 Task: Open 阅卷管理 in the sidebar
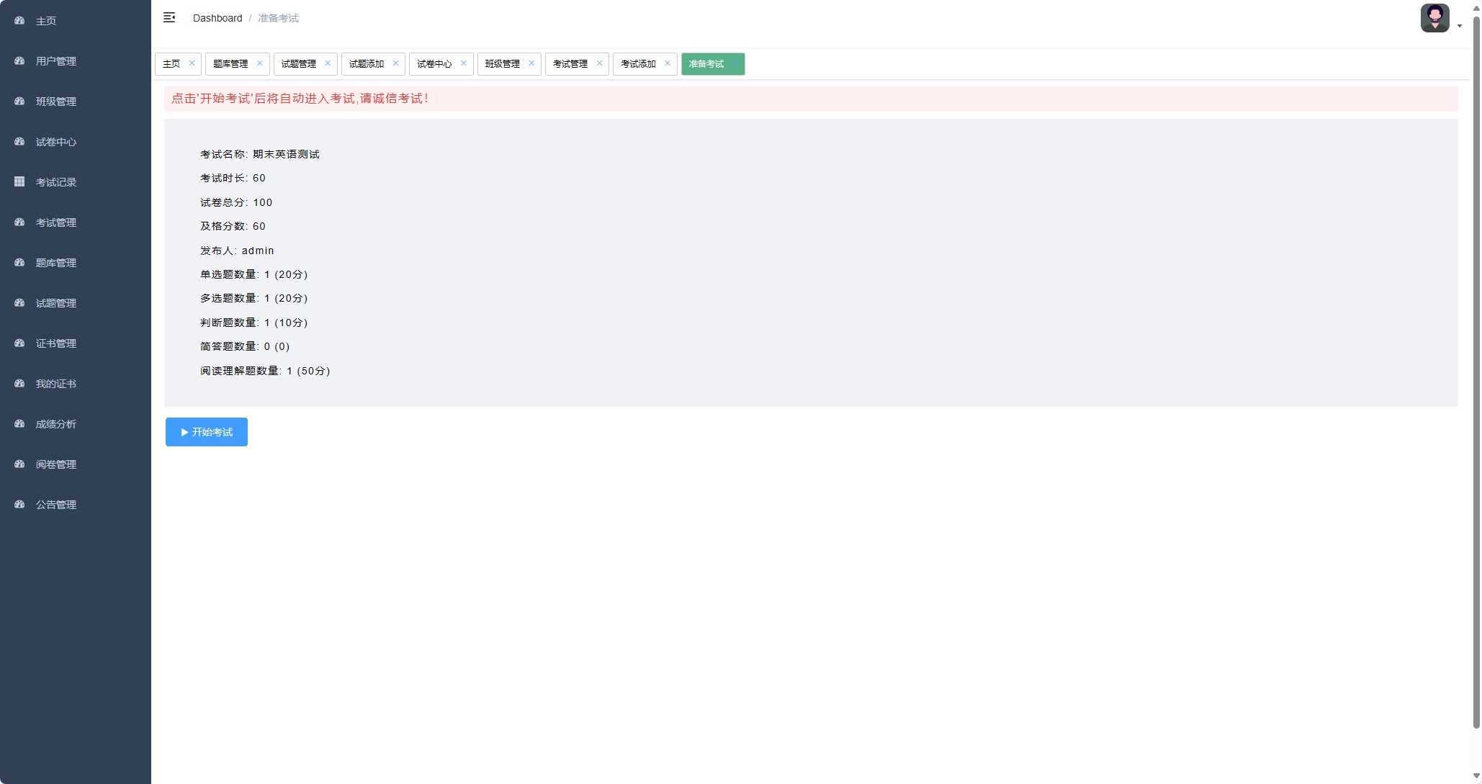tap(56, 464)
